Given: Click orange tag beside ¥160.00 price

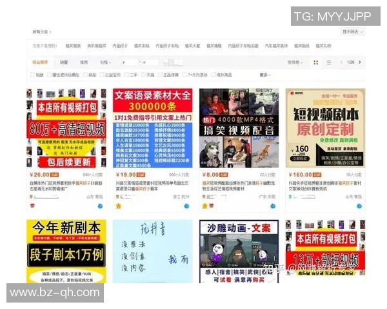Looking at the screenshot, I should pos(317,175).
